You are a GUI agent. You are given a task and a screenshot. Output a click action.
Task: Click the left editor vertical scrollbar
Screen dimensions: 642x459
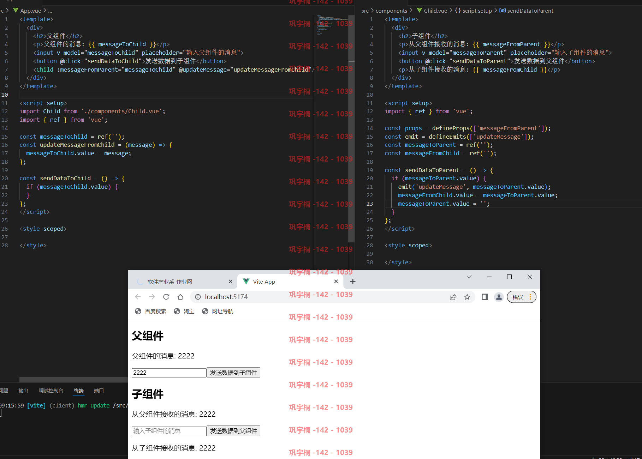coord(351,128)
